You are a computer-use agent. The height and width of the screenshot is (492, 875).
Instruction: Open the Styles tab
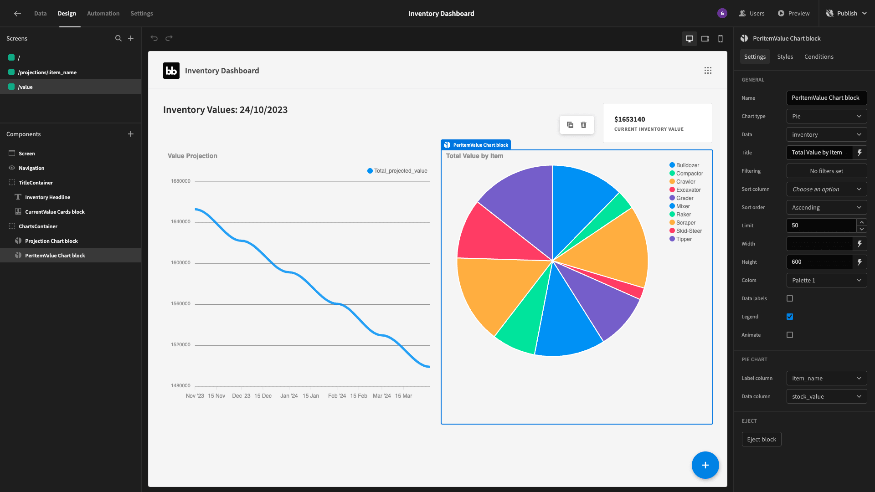pyautogui.click(x=785, y=57)
